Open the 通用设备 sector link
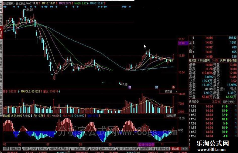The width and height of the screenshot is (238, 153). [194, 102]
